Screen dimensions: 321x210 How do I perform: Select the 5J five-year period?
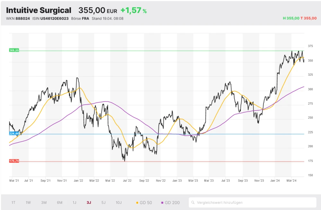coord(103,202)
